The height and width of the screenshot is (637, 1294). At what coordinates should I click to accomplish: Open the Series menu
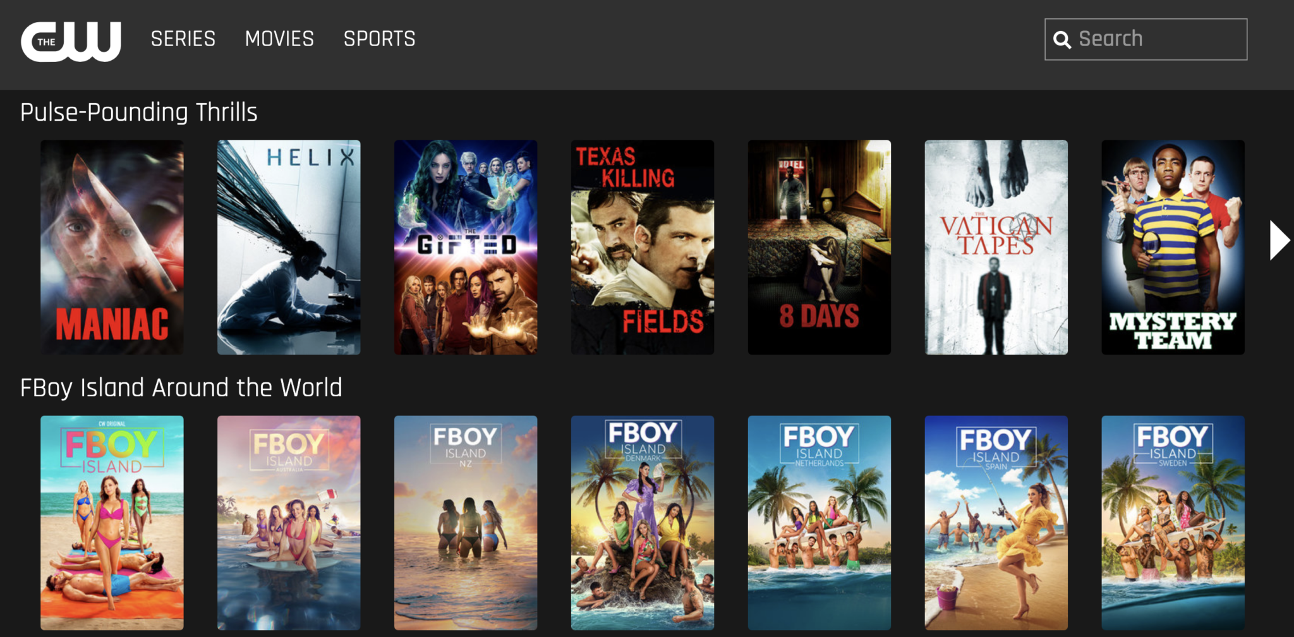click(x=183, y=39)
